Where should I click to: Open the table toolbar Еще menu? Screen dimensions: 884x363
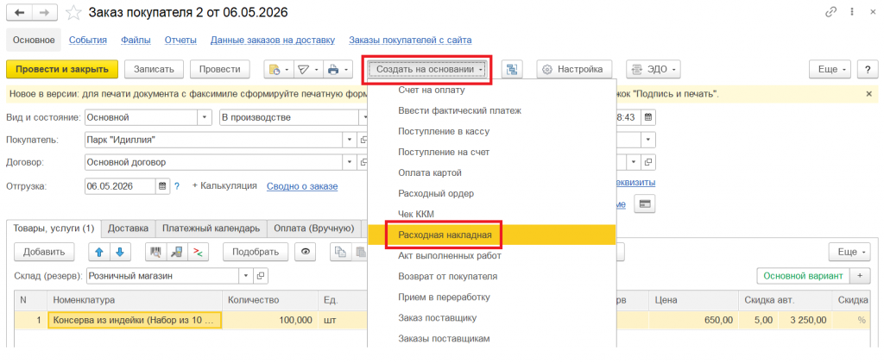click(x=849, y=252)
